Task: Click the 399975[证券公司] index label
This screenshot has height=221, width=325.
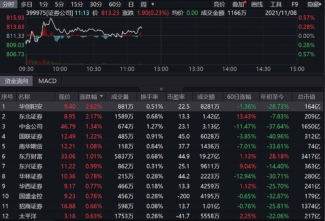Action: [49, 13]
